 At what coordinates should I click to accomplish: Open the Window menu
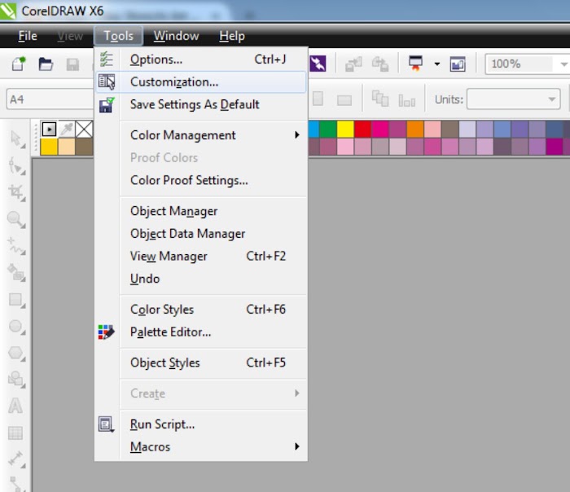tap(177, 36)
